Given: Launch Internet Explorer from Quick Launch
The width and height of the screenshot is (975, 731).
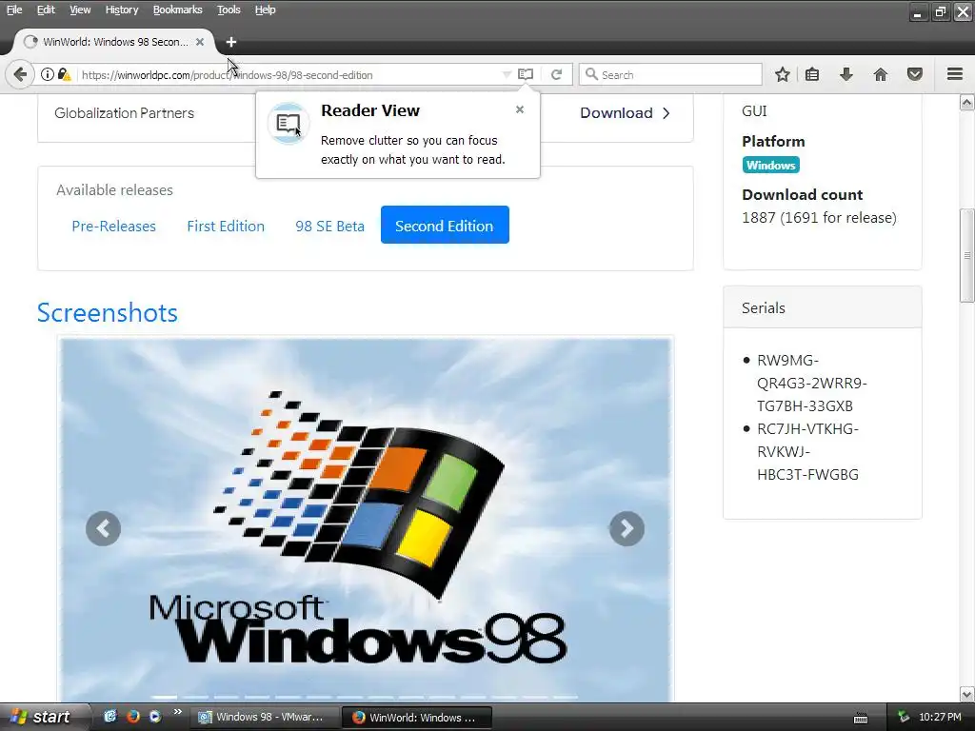Looking at the screenshot, I should pos(110,717).
